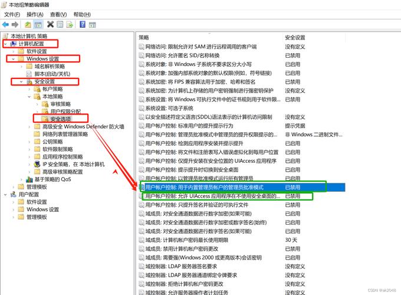Select 用户权限分配 in the tree
Viewport: 401px width, 295px height.
(x=65, y=112)
